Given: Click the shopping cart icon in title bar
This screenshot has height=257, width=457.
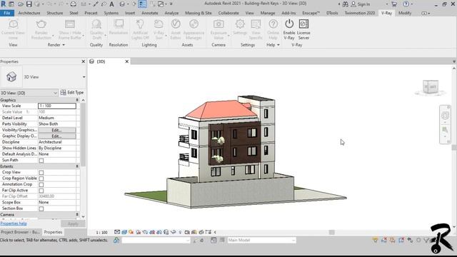Looking at the screenshot, I should pos(394,4).
